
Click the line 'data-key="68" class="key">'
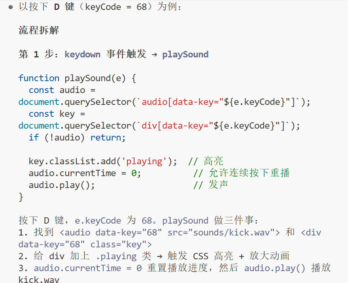85,244
